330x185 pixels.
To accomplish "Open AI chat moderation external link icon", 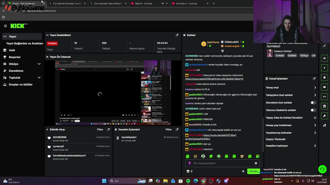I will pos(315,118).
